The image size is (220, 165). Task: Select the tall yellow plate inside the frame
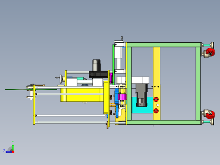pyautogui.click(x=157, y=84)
